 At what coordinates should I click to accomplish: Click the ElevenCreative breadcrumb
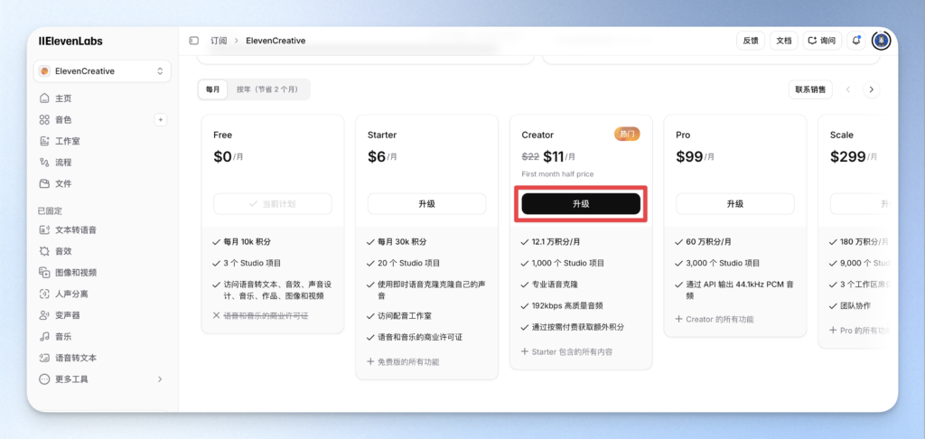coord(276,41)
